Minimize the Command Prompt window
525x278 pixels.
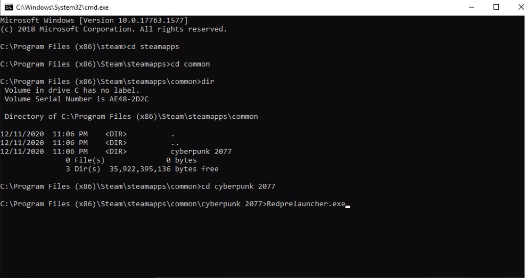(472, 7)
